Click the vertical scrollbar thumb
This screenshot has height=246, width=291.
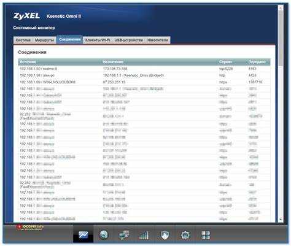pyautogui.click(x=281, y=38)
